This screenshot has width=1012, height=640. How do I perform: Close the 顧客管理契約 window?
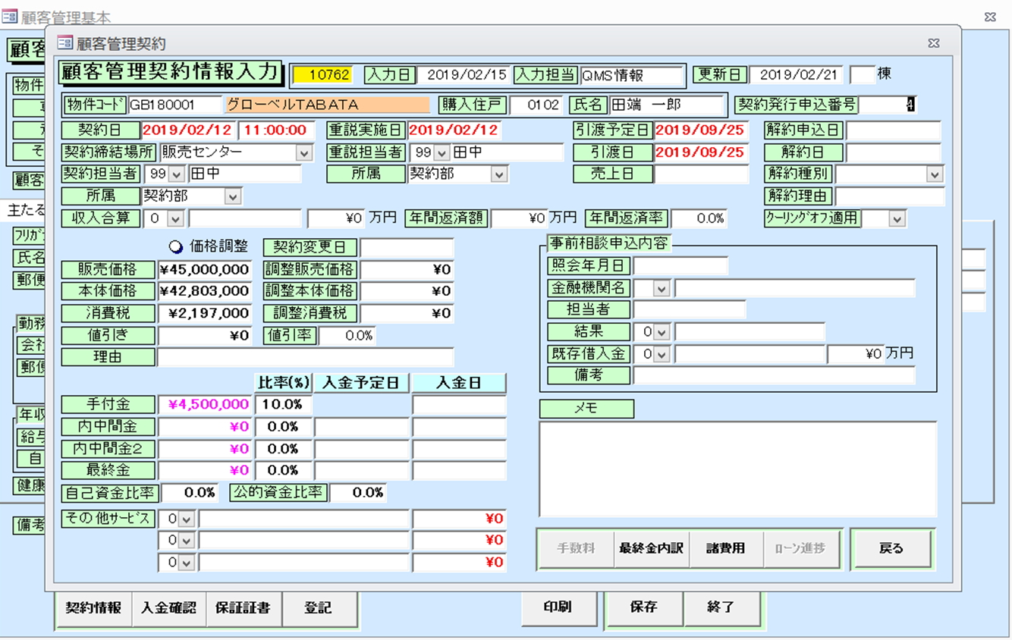(935, 43)
